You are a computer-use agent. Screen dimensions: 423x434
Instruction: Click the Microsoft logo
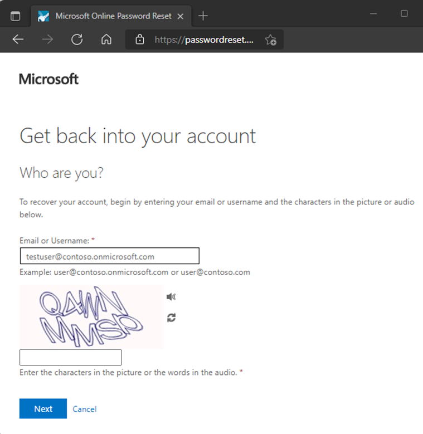click(49, 79)
